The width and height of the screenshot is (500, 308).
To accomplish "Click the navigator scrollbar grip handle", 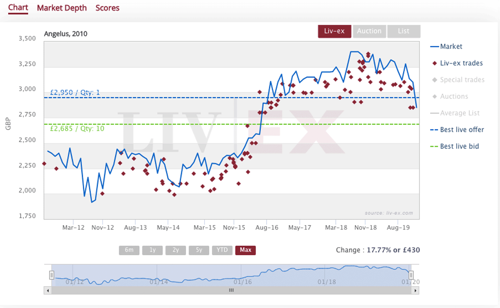I will [232, 290].
